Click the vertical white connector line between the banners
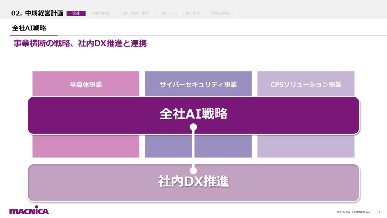Image resolution: width=387 pixels, height=218 pixels. pyautogui.click(x=193, y=149)
